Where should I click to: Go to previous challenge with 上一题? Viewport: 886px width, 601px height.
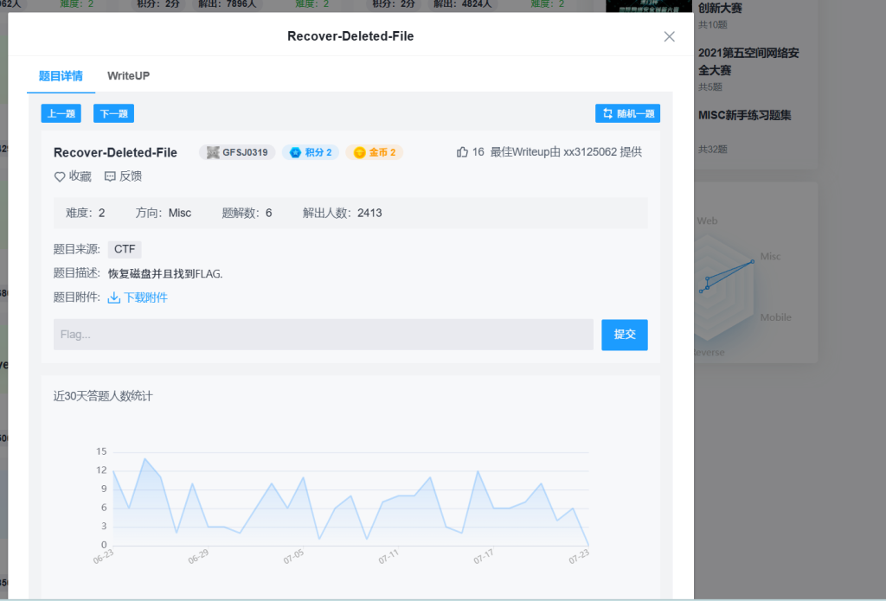click(61, 113)
